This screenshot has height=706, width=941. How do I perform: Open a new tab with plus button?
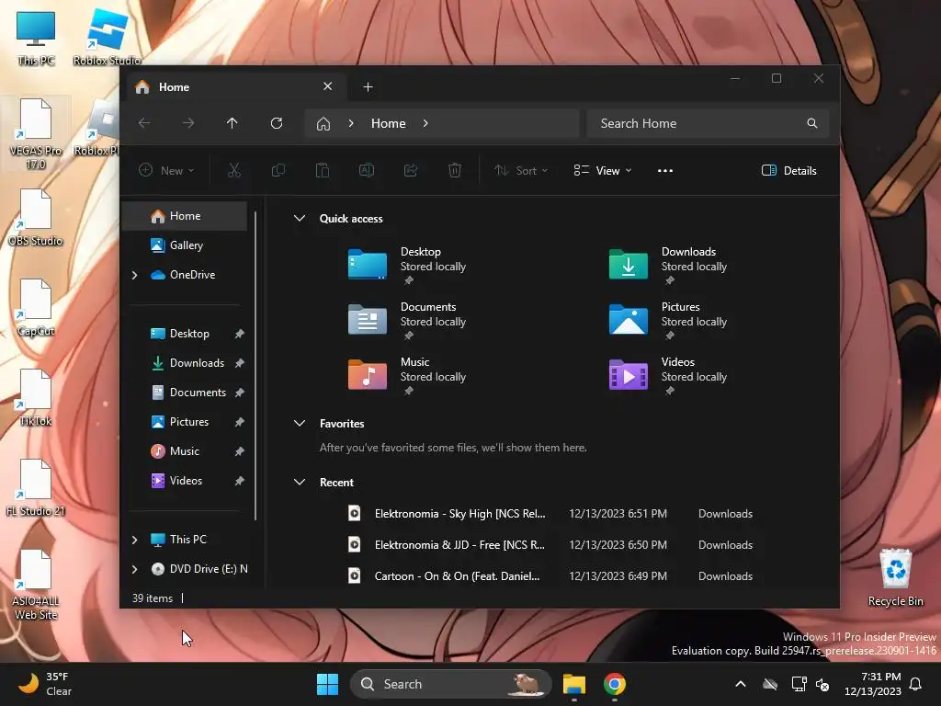point(368,87)
